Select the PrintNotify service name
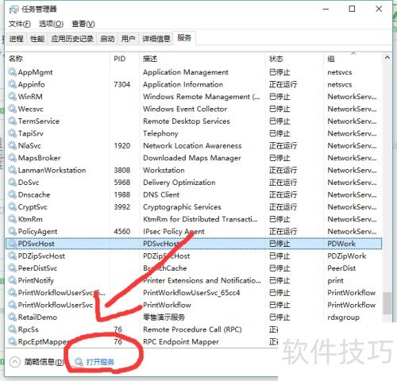Image resolution: width=397 pixels, height=381 pixels. point(36,280)
